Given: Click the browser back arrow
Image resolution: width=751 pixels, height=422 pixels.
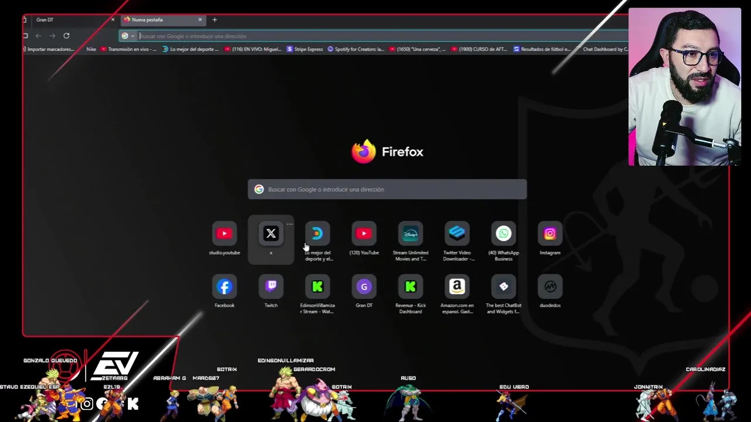Looking at the screenshot, I should (38, 36).
